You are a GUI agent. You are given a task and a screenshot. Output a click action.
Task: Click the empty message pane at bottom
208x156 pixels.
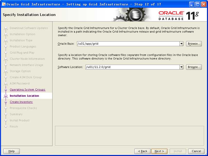coord(129,136)
